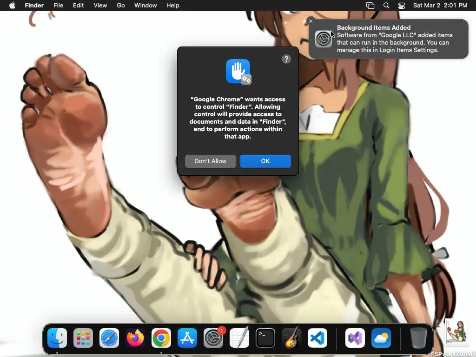This screenshot has width=476, height=357.
Task: Click the Apple menu logo
Action: 12,6
